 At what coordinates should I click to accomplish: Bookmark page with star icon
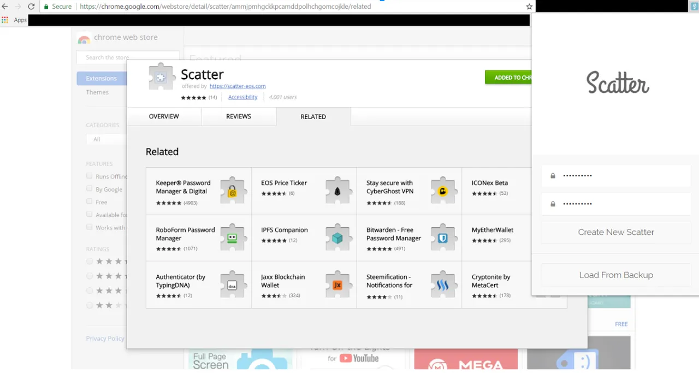click(x=529, y=7)
